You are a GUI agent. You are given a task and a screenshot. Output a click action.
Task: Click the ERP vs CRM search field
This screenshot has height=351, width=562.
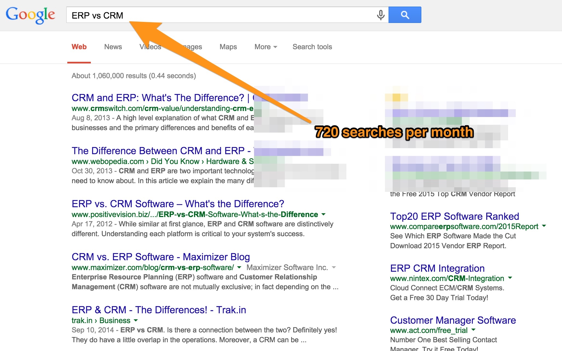tap(219, 15)
